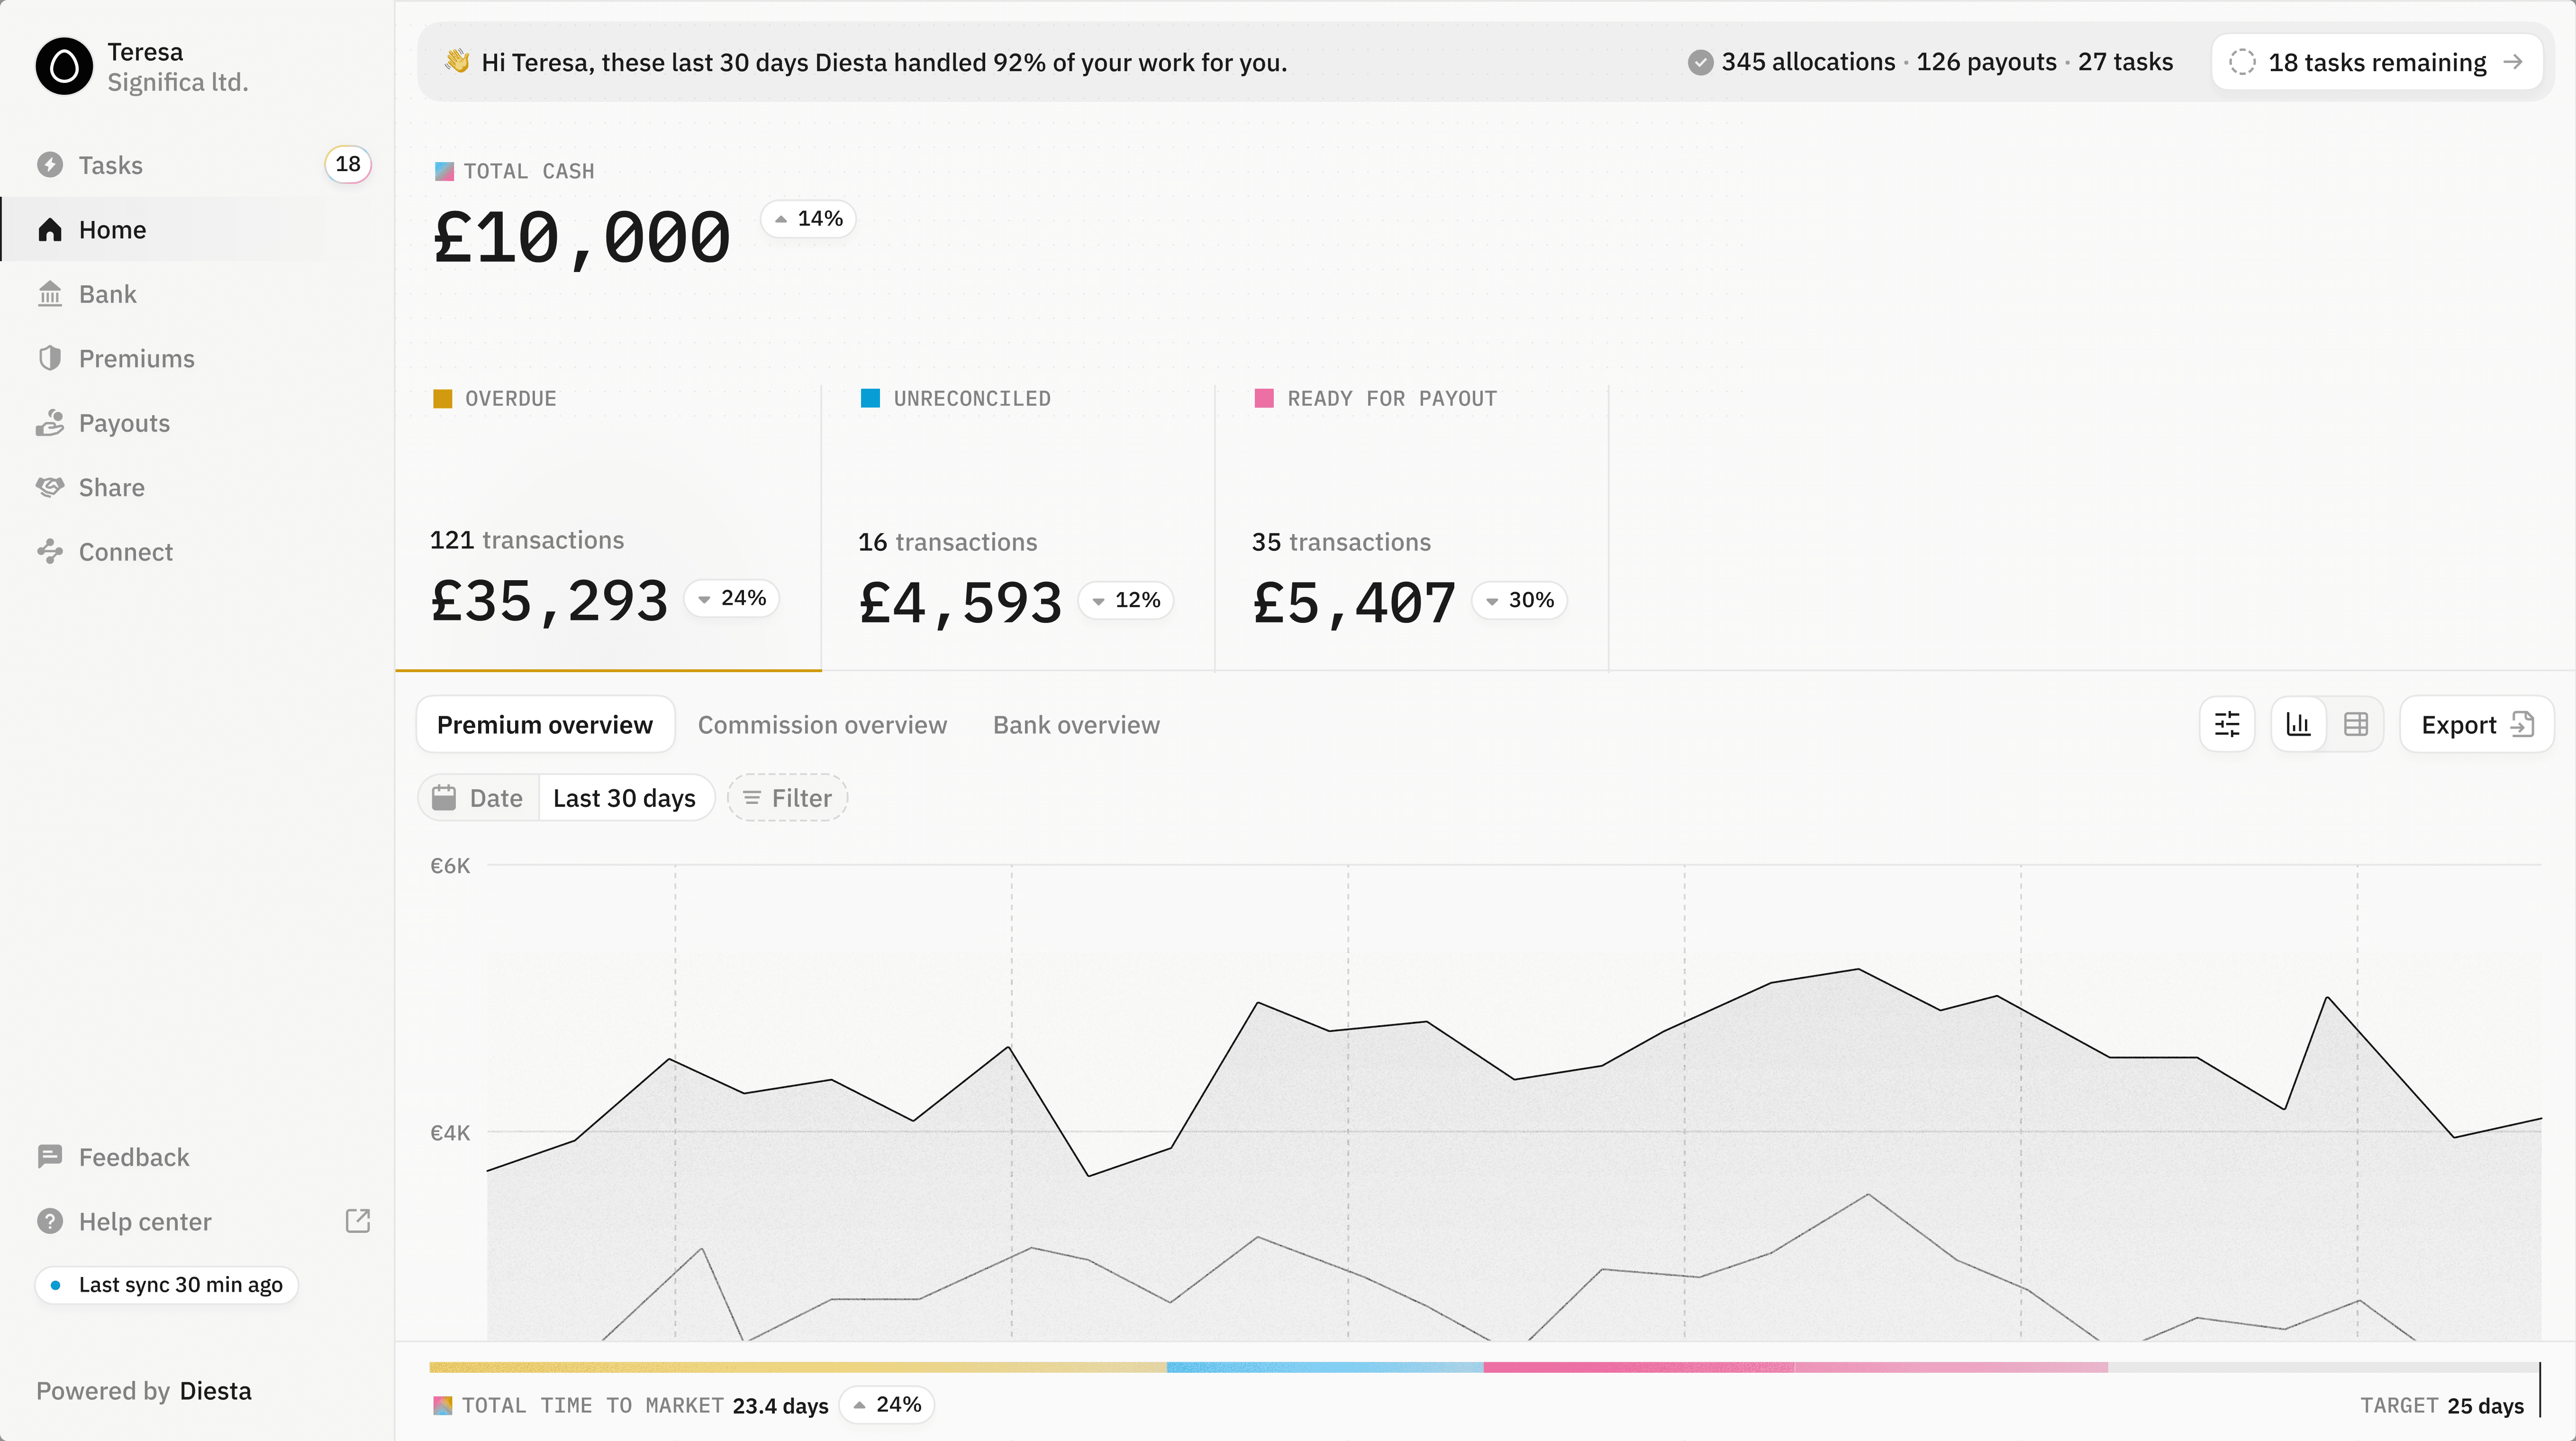Open Tasks in the sidebar
Viewport: 2576px width, 1441px height.
point(196,165)
